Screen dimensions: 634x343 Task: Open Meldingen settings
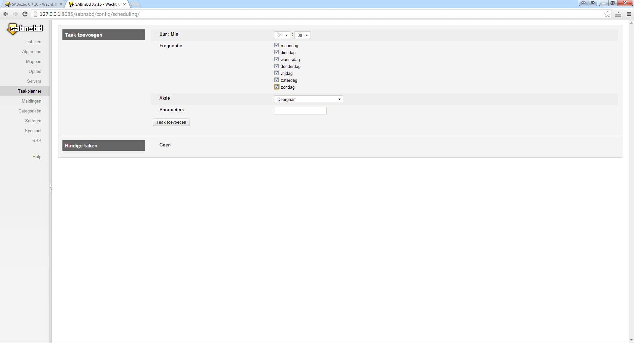click(31, 101)
